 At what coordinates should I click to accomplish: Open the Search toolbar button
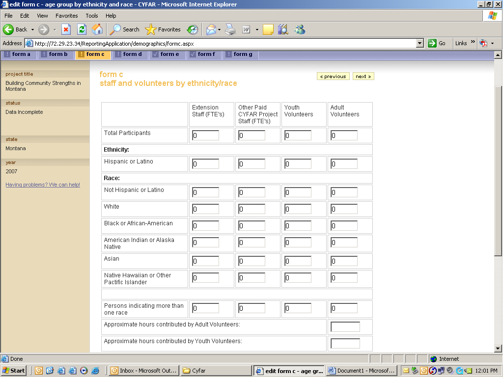125,29
